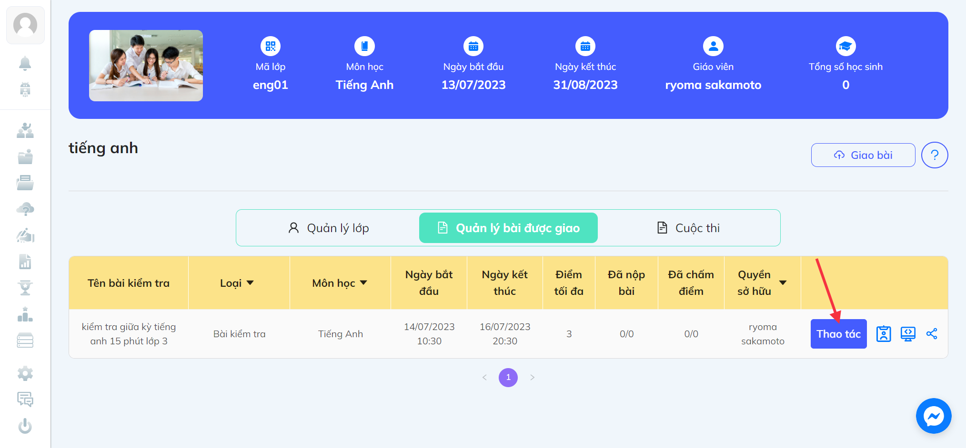Click teacher name ryoma sakamoto in header
The height and width of the screenshot is (448, 966).
(713, 85)
